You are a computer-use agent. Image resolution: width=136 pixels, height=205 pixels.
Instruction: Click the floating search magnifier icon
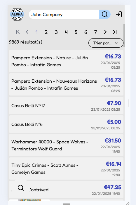pos(21,188)
